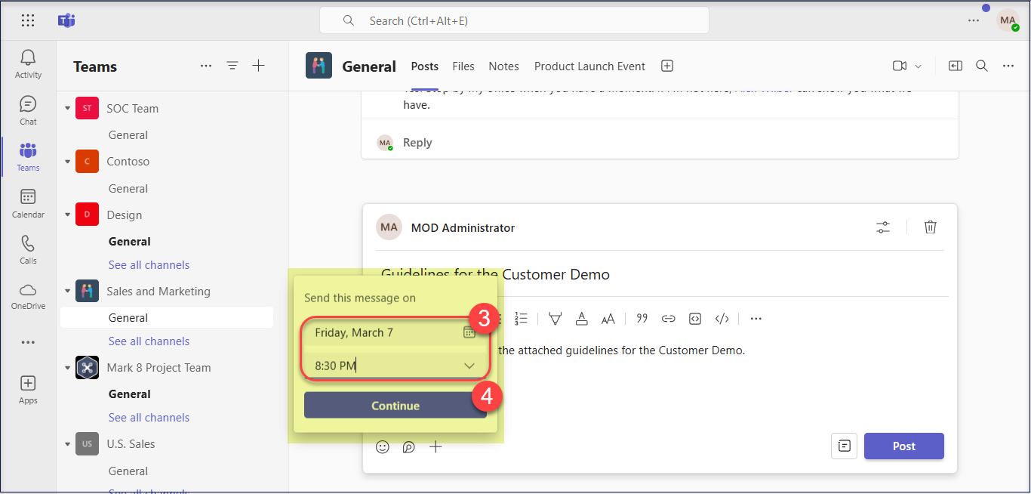Click the insert link icon
This screenshot has width=1031, height=494.
(x=668, y=319)
